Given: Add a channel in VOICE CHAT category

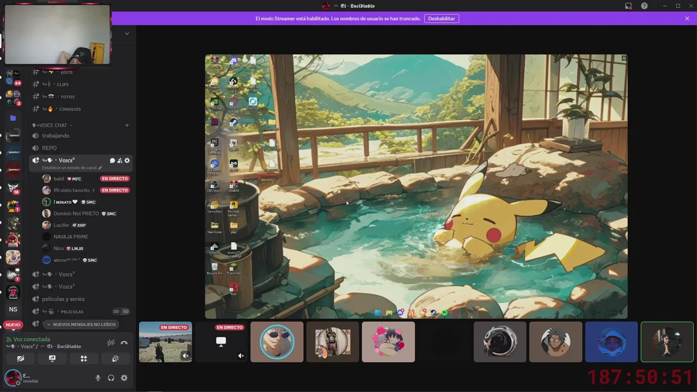Looking at the screenshot, I should (x=127, y=125).
